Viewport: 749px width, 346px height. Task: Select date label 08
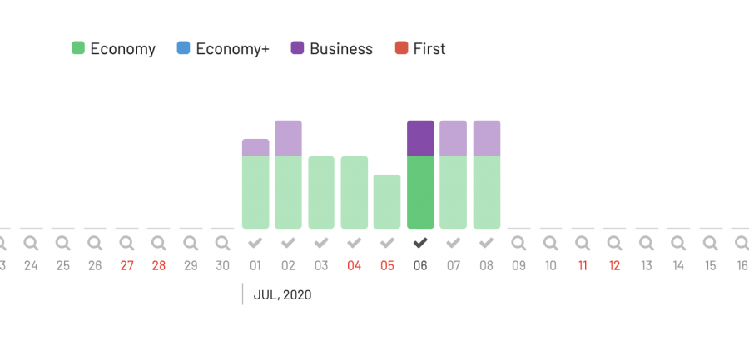pos(486,266)
